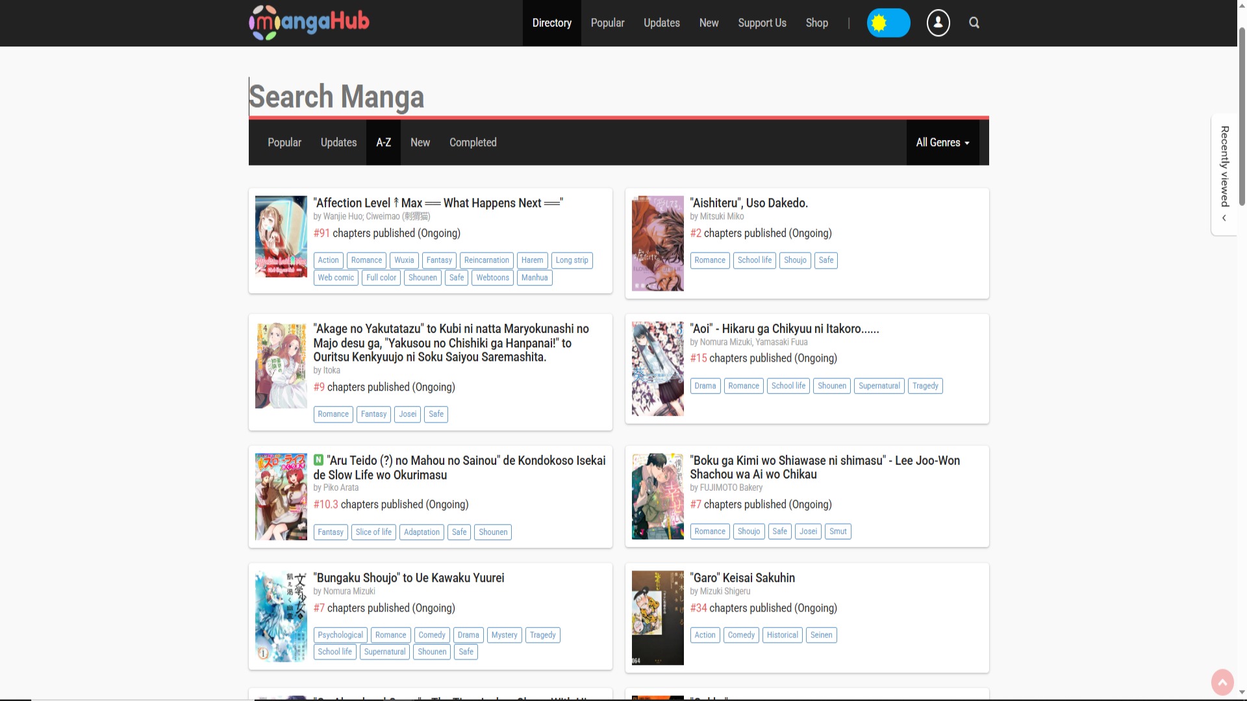Image resolution: width=1247 pixels, height=701 pixels.
Task: Expand the All Genres dropdown
Action: (x=942, y=142)
